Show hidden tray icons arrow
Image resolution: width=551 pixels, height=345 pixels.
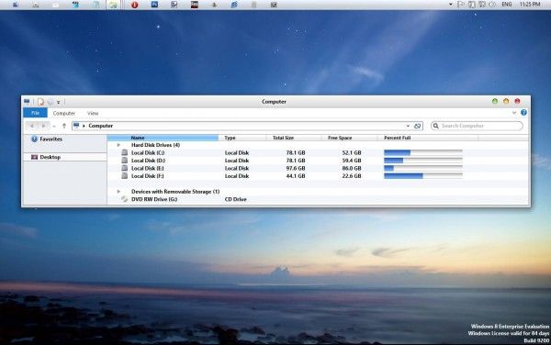[x=451, y=5]
